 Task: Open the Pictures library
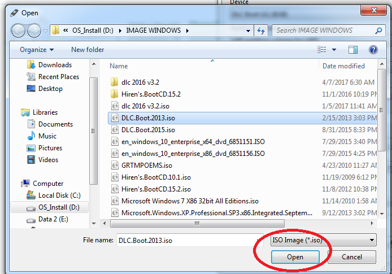[x=44, y=148]
